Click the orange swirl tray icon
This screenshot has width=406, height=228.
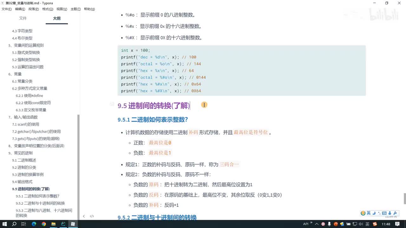(x=336, y=224)
